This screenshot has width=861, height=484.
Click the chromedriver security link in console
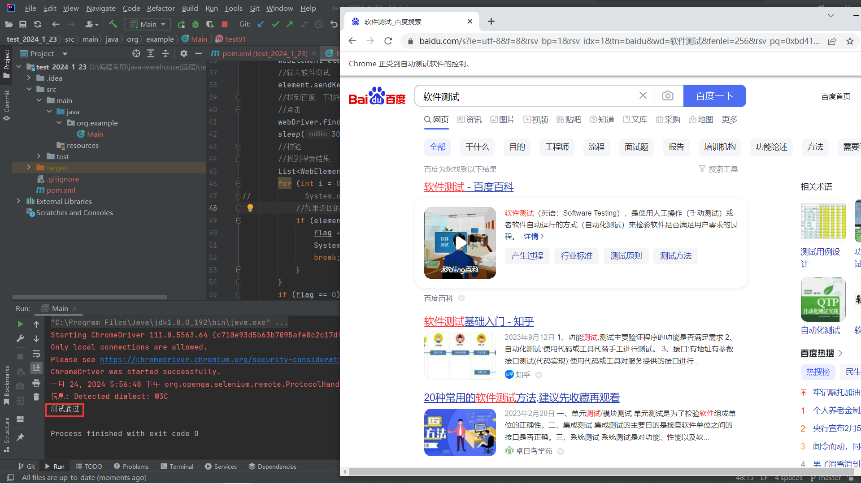(219, 359)
